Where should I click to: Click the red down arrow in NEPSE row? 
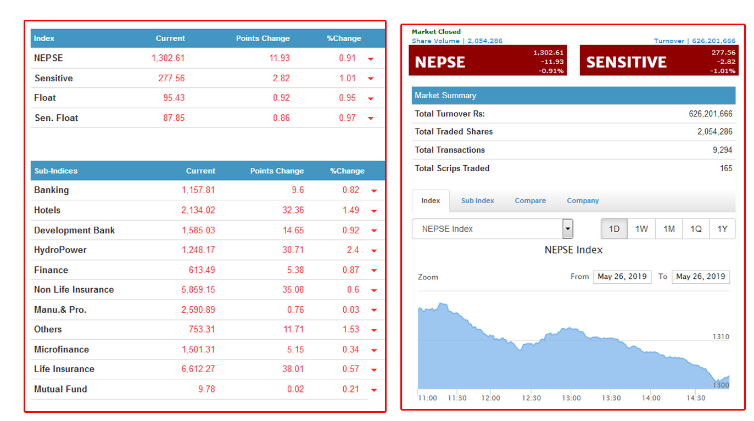(371, 59)
